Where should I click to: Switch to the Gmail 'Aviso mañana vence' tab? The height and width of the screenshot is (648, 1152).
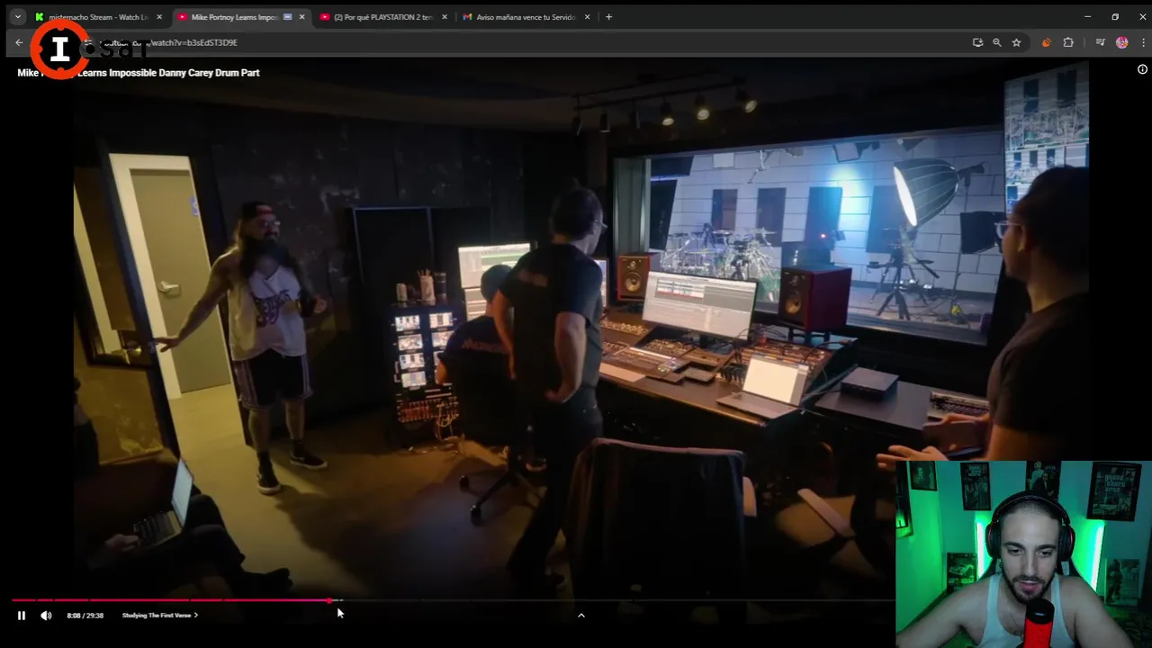pyautogui.click(x=526, y=17)
